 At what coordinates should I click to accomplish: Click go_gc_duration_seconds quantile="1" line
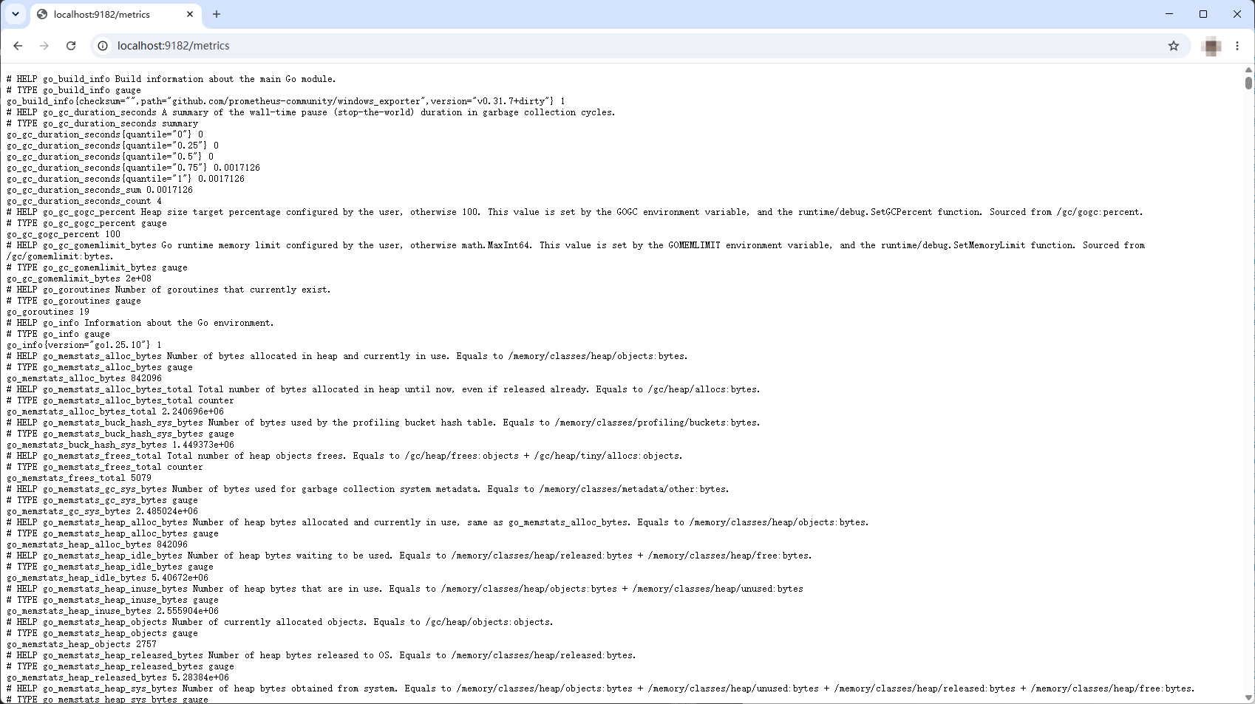coord(126,179)
